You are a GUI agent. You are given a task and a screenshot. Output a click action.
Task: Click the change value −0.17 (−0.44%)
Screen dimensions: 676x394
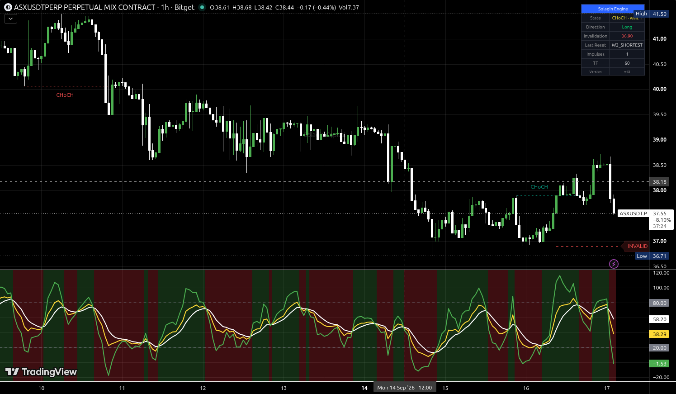317,8
